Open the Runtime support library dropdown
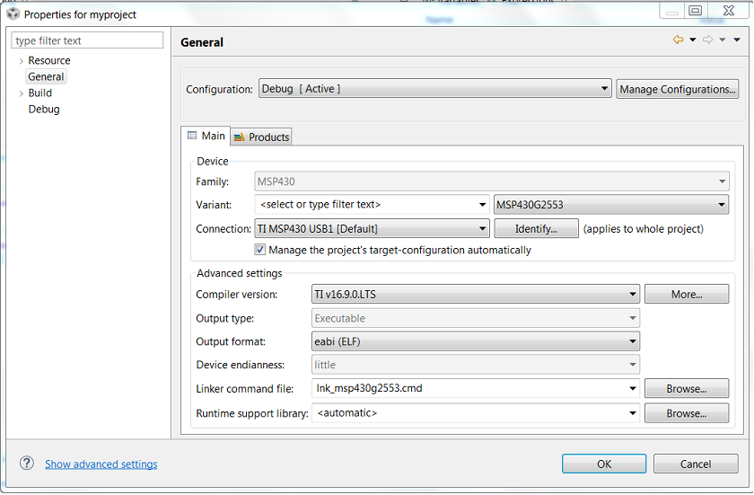Viewport: 754px width, 495px height. click(476, 412)
